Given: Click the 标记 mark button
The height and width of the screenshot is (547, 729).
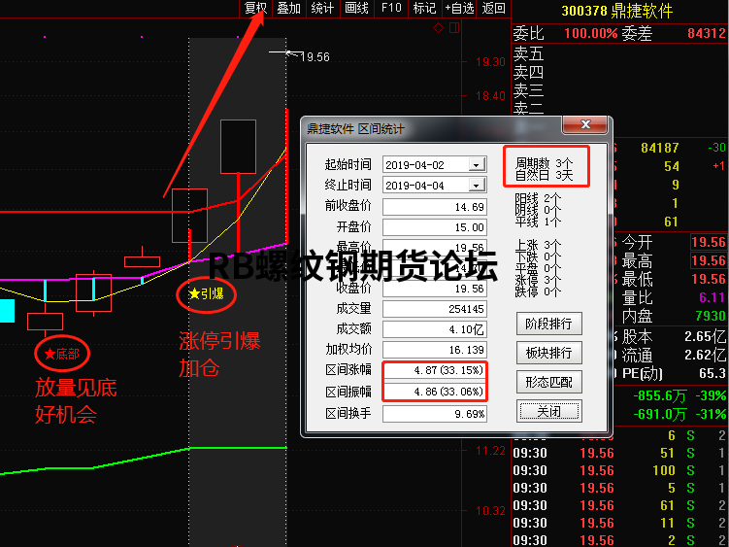Looking at the screenshot, I should tap(424, 9).
